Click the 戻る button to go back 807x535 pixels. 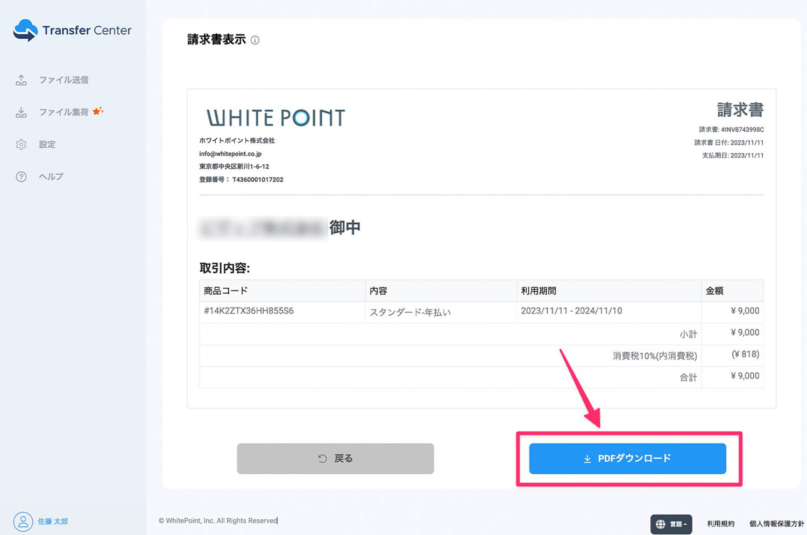point(335,458)
